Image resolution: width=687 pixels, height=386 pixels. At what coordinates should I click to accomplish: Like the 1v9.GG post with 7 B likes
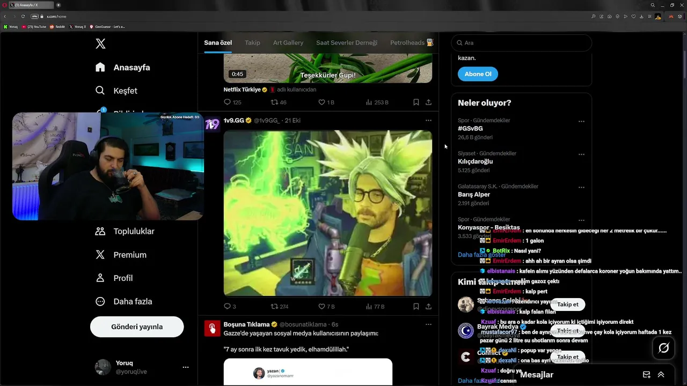click(322, 307)
